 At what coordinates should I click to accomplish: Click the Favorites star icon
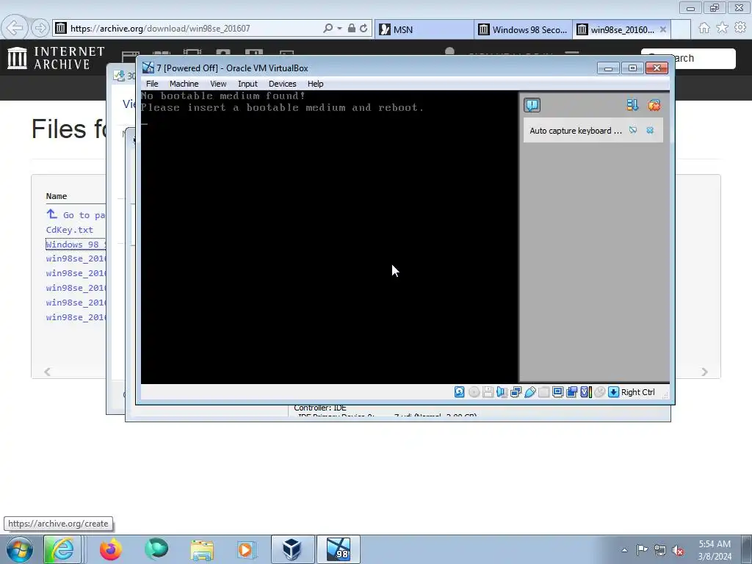click(723, 28)
